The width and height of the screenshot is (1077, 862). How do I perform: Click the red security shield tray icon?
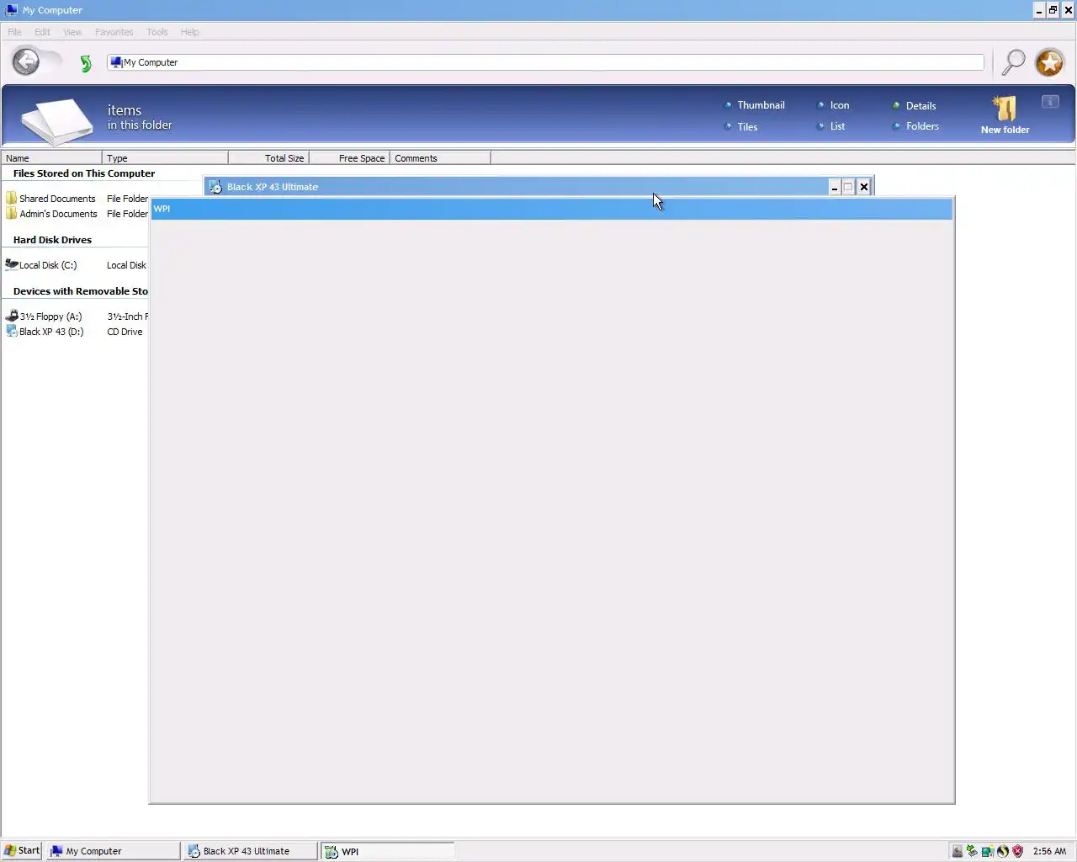coord(1017,851)
